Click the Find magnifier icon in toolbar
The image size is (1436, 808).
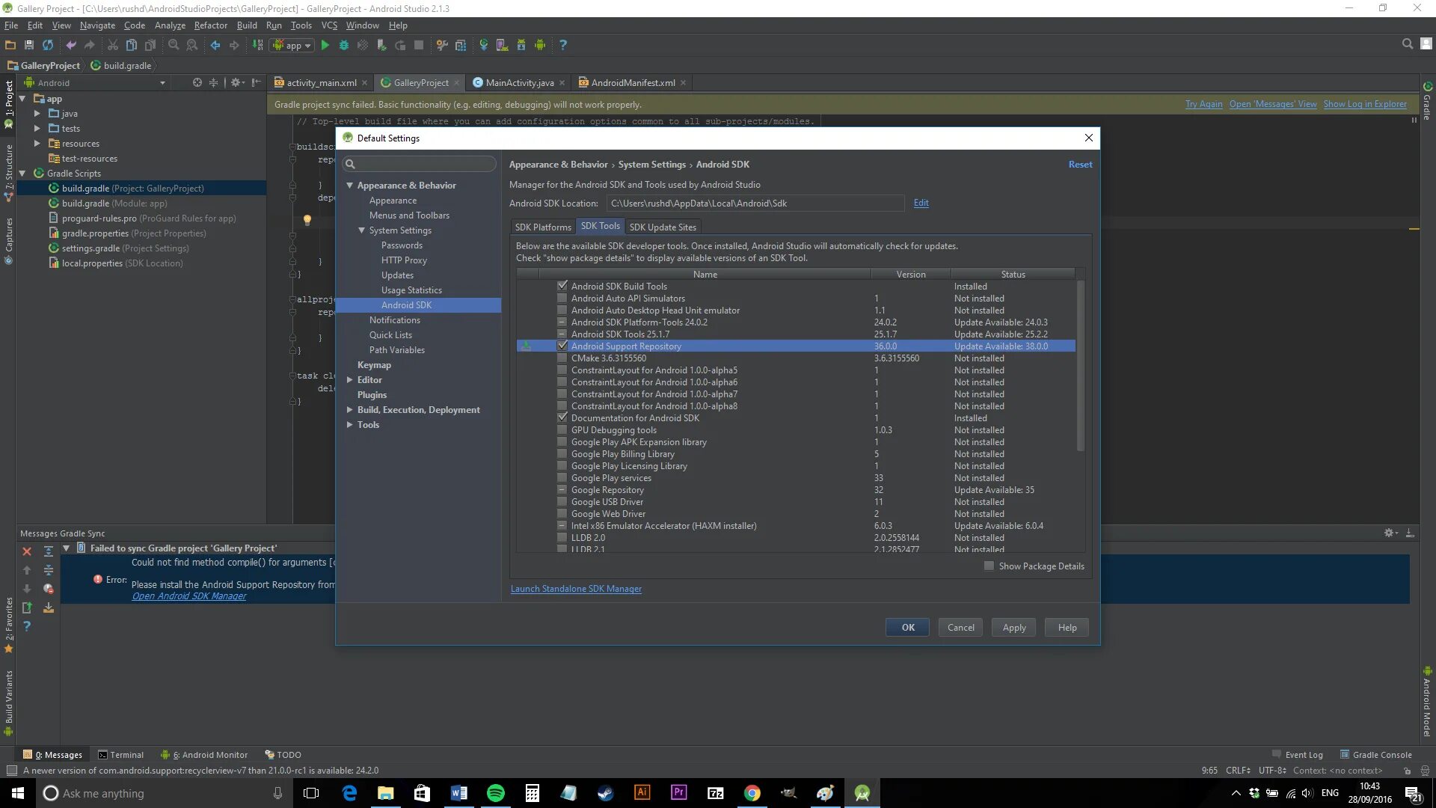pyautogui.click(x=174, y=45)
